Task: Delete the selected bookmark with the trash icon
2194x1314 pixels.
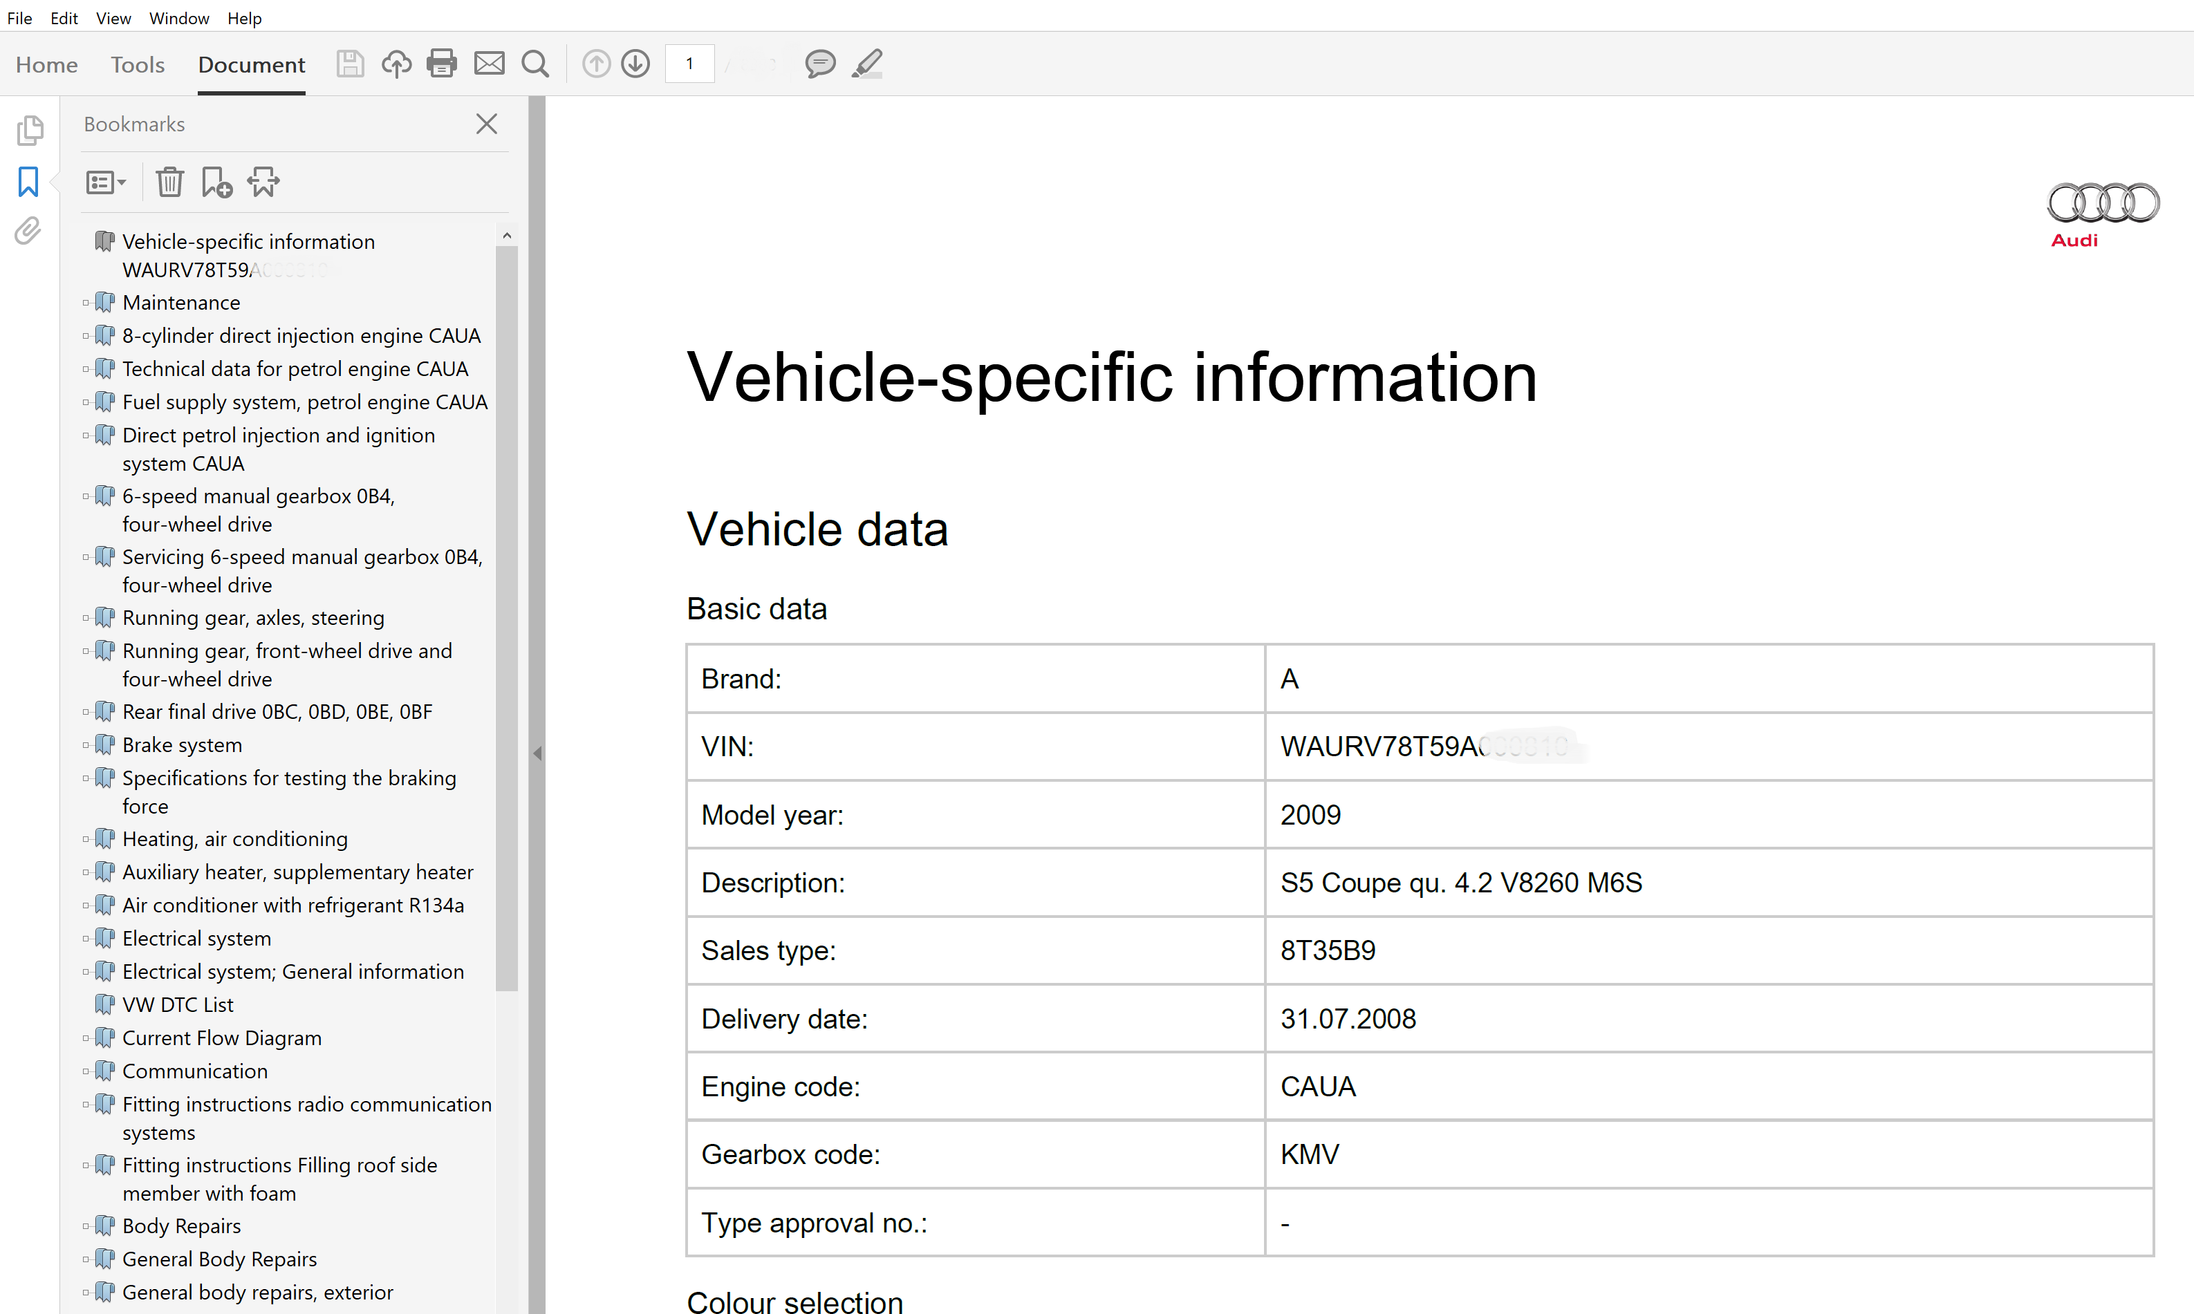Action: pyautogui.click(x=169, y=182)
